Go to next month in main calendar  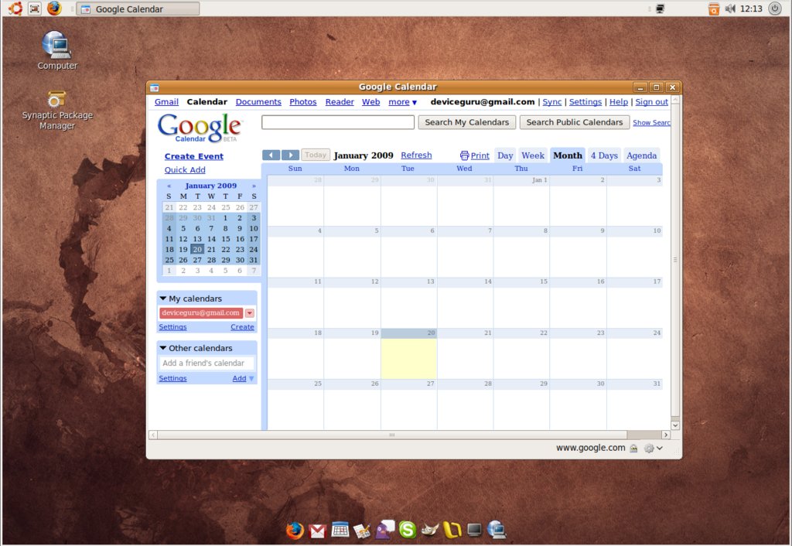(x=291, y=155)
